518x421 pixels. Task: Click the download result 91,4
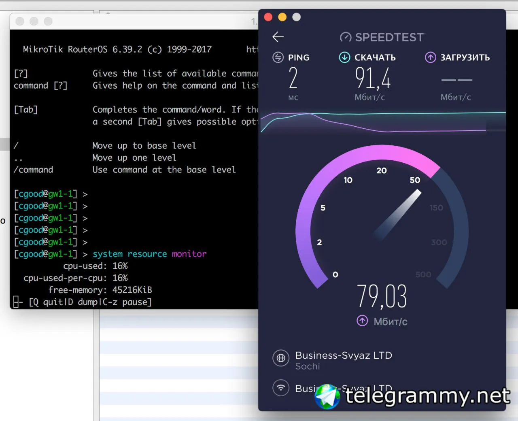373,78
